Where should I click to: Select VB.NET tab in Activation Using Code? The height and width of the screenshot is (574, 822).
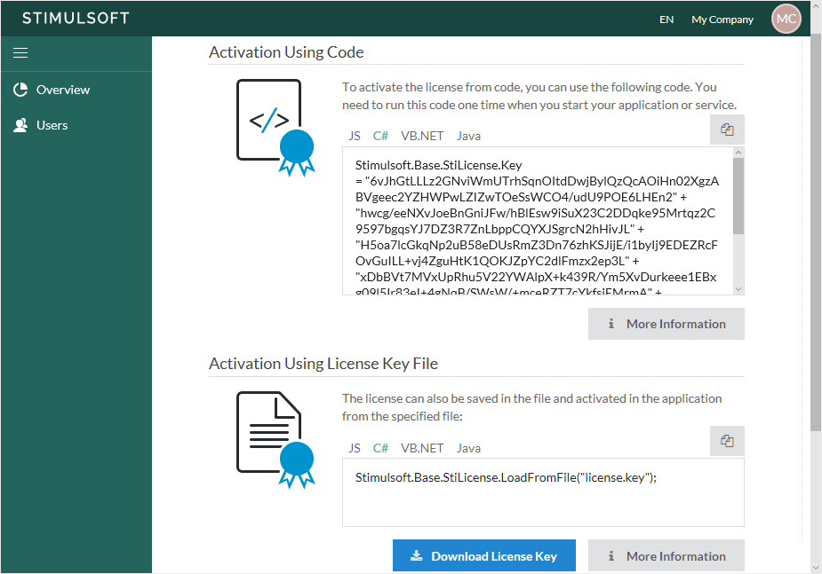(x=422, y=136)
